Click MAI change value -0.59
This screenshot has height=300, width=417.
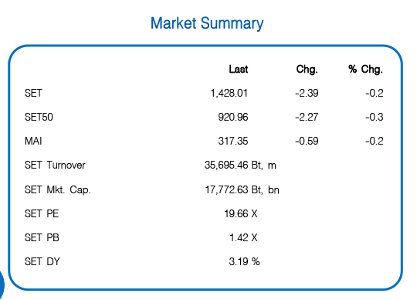coord(307,141)
